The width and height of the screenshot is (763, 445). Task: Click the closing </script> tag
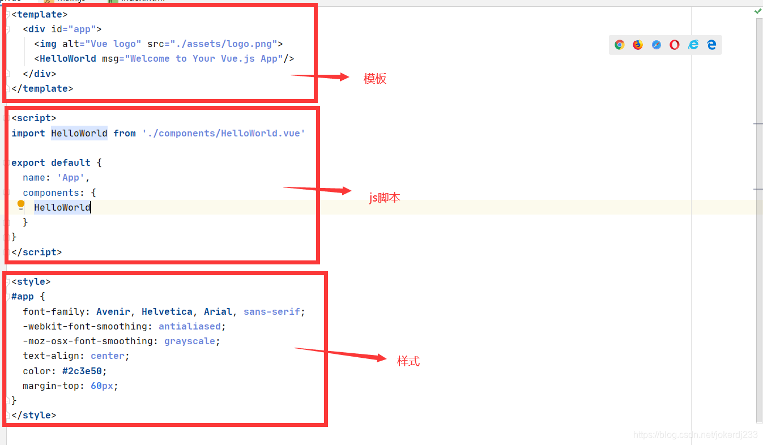pos(37,252)
